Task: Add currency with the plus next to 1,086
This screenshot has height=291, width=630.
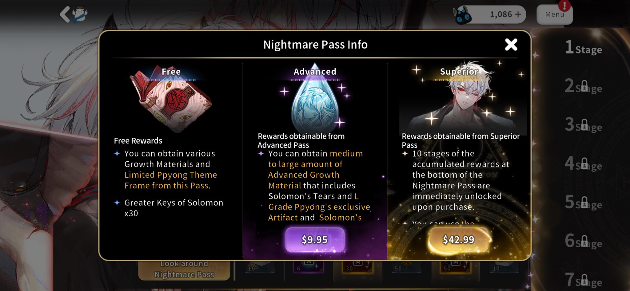Action: coord(518,14)
